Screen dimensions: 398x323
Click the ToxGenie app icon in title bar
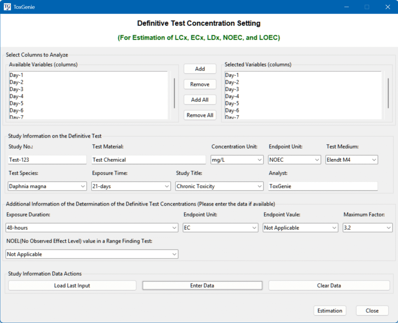click(7, 7)
